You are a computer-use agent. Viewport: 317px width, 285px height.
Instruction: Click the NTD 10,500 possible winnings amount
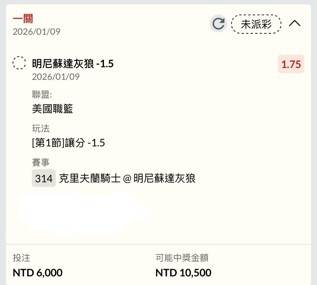pos(183,273)
